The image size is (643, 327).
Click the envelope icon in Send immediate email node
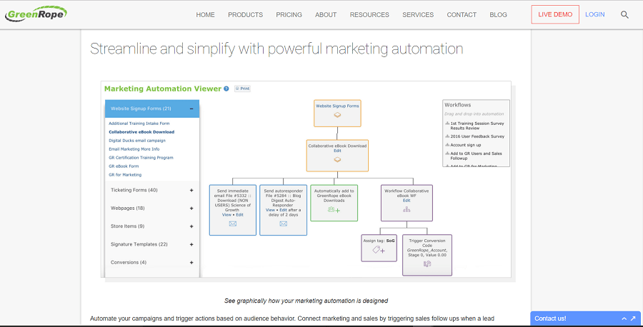click(x=232, y=223)
